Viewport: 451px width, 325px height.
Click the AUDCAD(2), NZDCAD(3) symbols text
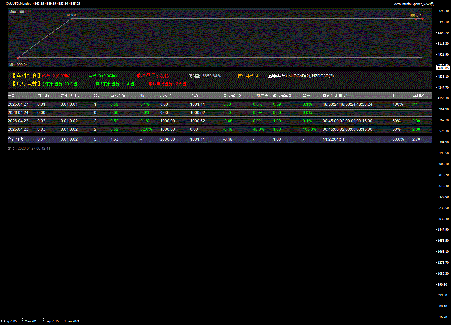[311, 76]
